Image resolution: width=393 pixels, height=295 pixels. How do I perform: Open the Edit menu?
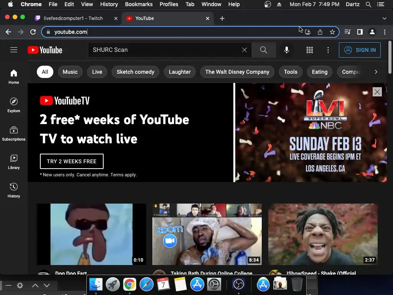(x=69, y=4)
